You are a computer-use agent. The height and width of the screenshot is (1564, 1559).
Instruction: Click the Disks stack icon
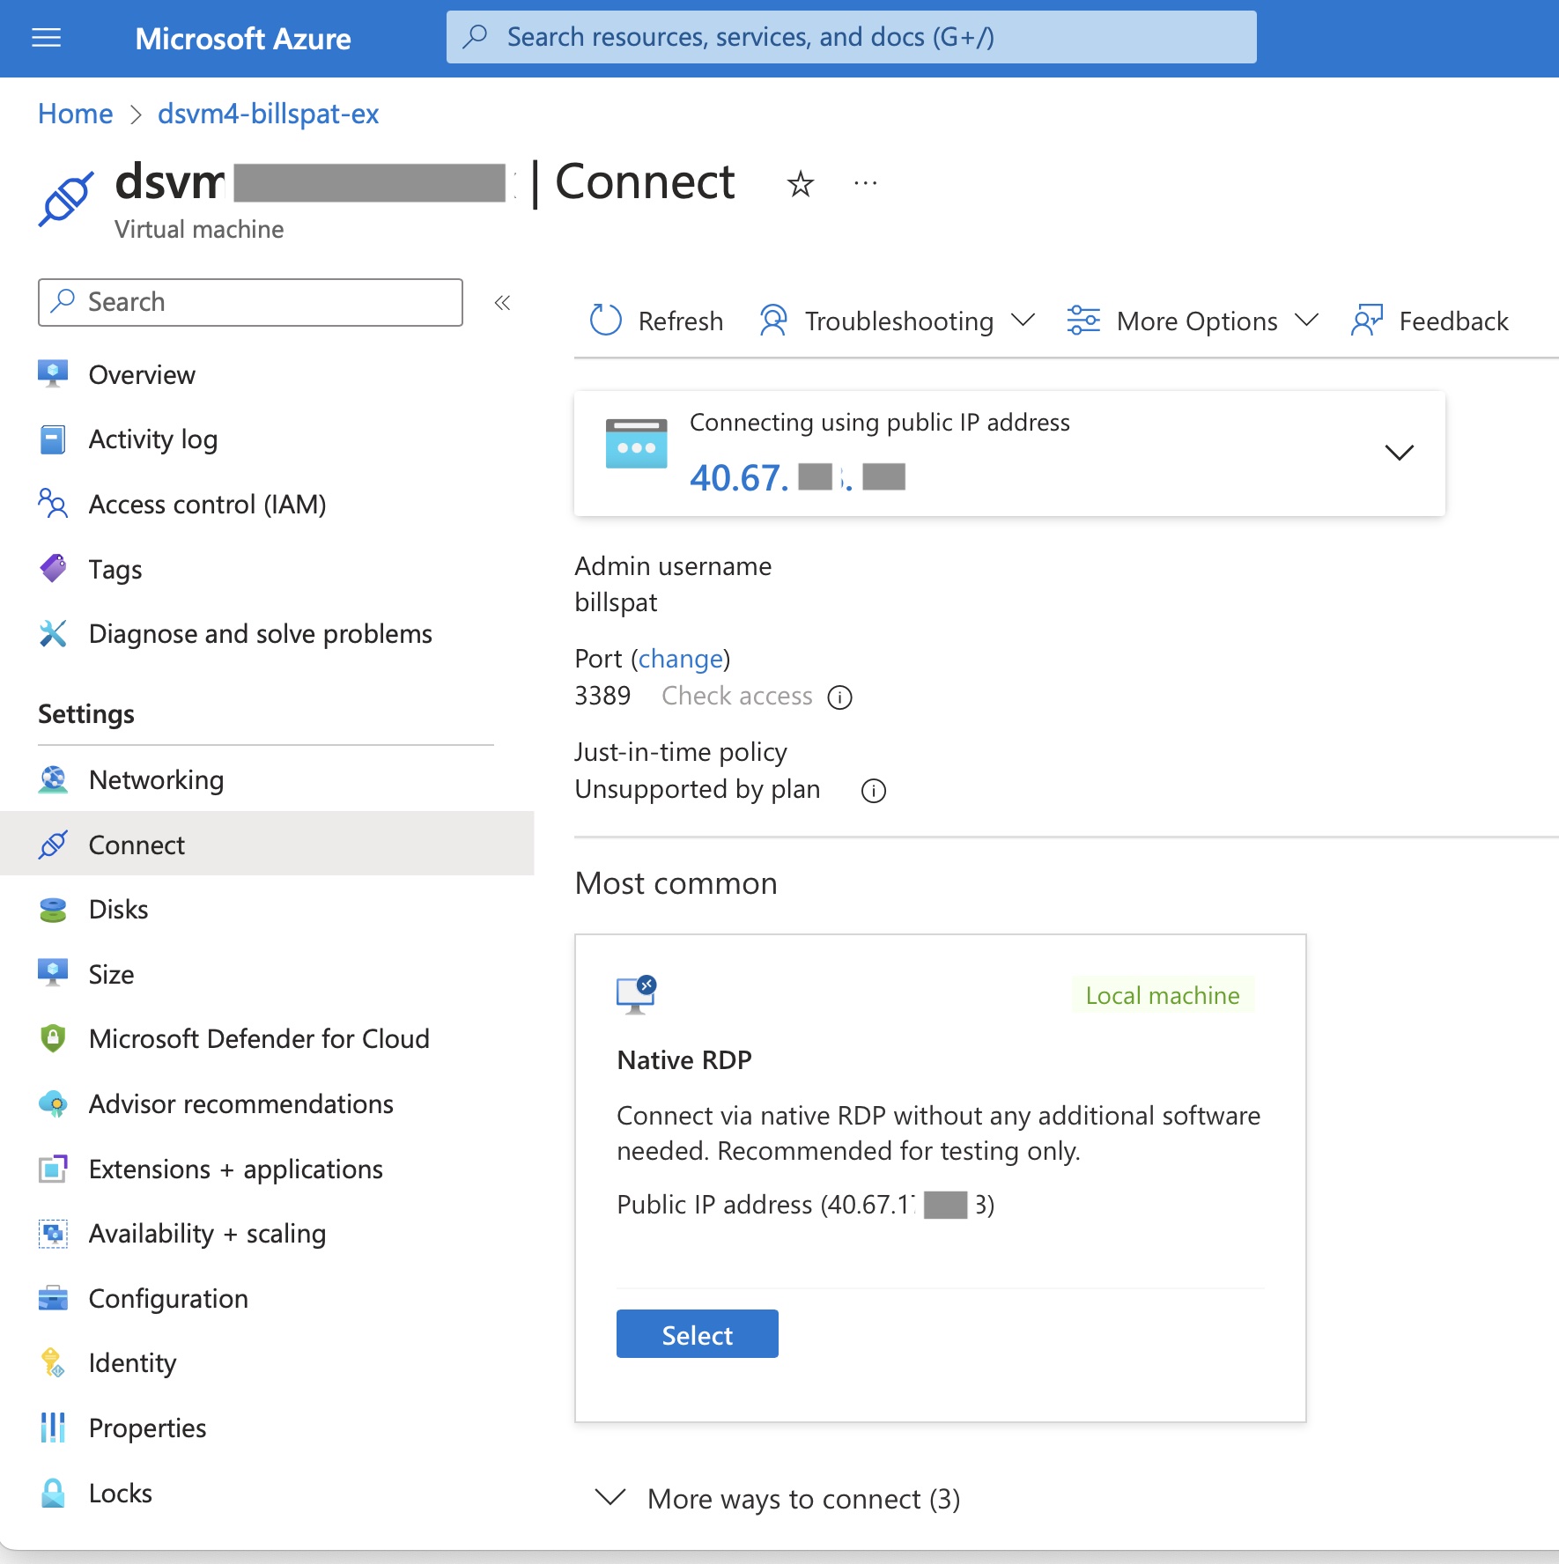click(x=53, y=909)
